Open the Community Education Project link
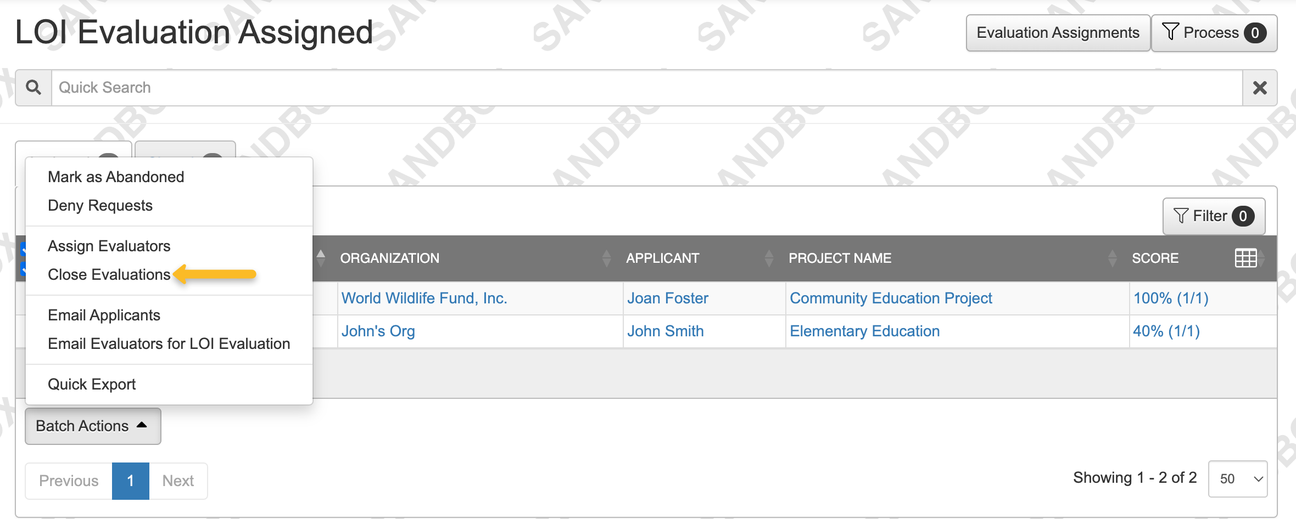Image resolution: width=1296 pixels, height=519 pixels. [x=891, y=298]
